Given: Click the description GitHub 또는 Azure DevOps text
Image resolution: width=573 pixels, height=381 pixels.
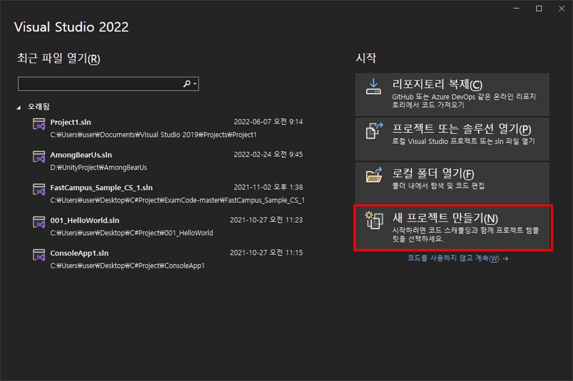Looking at the screenshot, I should [x=464, y=101].
